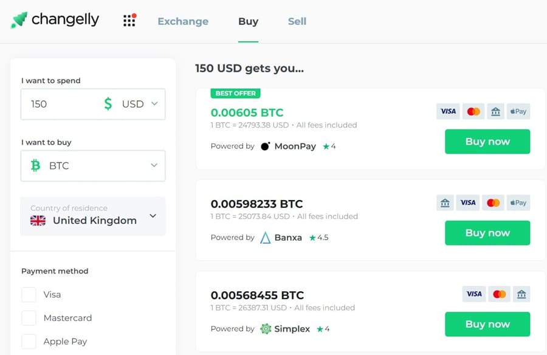Click the spend amount field showing 150

58,104
